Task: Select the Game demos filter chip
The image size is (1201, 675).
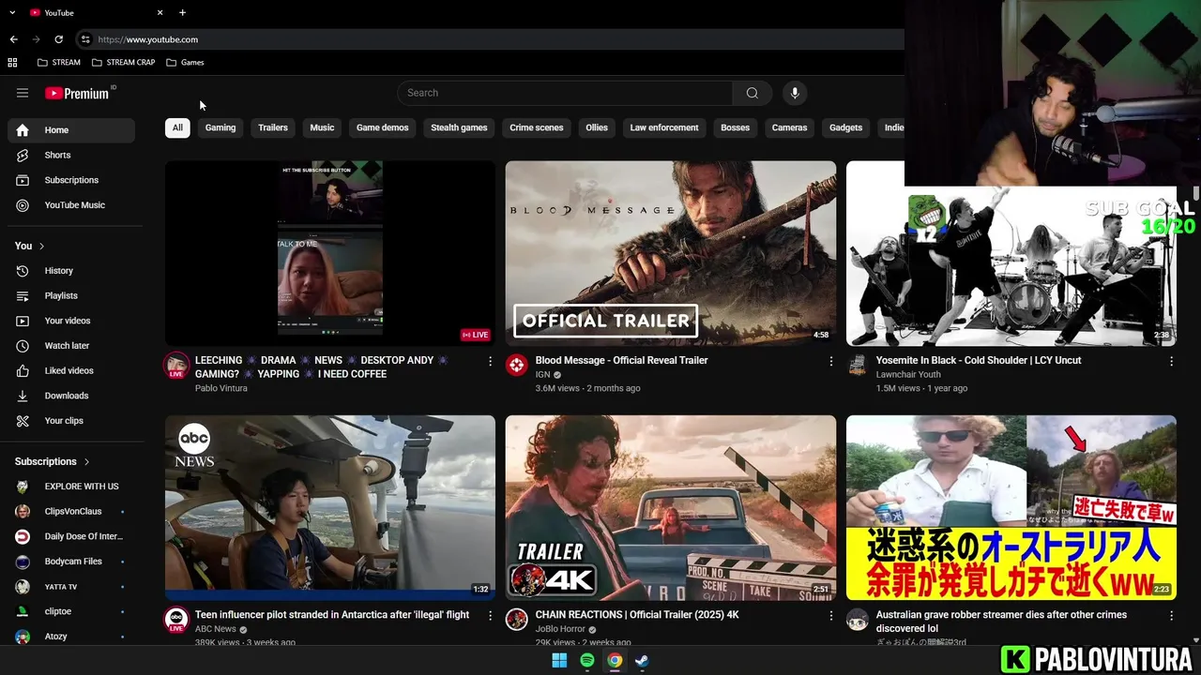Action: 382,127
